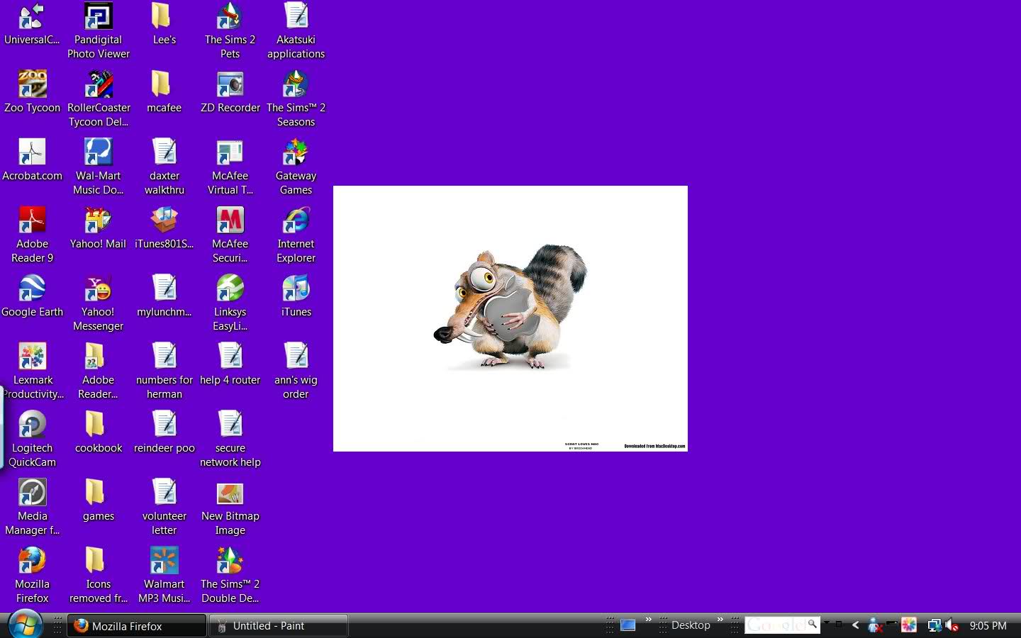Select The Sims 2 Double Deluxe icon
The height and width of the screenshot is (638, 1021).
(x=230, y=575)
